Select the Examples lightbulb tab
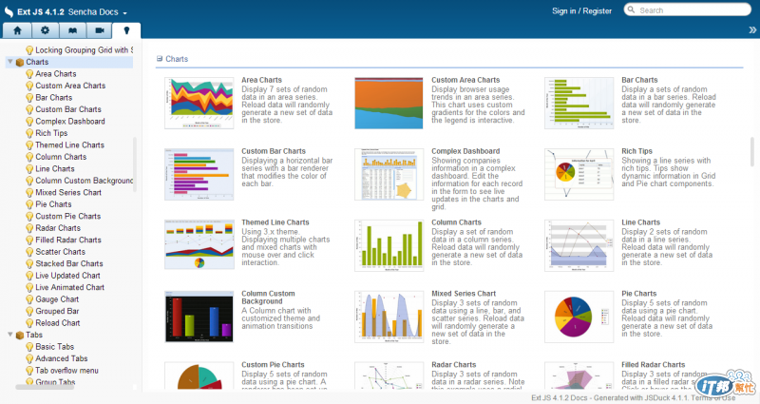760x404 pixels. tap(127, 30)
